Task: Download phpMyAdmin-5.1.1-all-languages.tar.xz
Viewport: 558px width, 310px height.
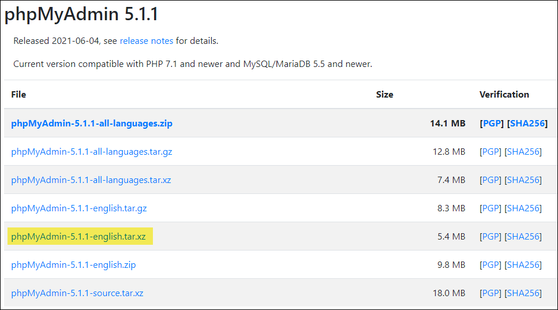Action: (x=91, y=180)
